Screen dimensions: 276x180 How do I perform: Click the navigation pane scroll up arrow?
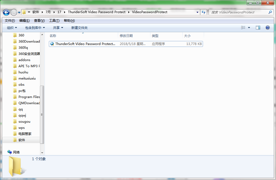[42, 35]
